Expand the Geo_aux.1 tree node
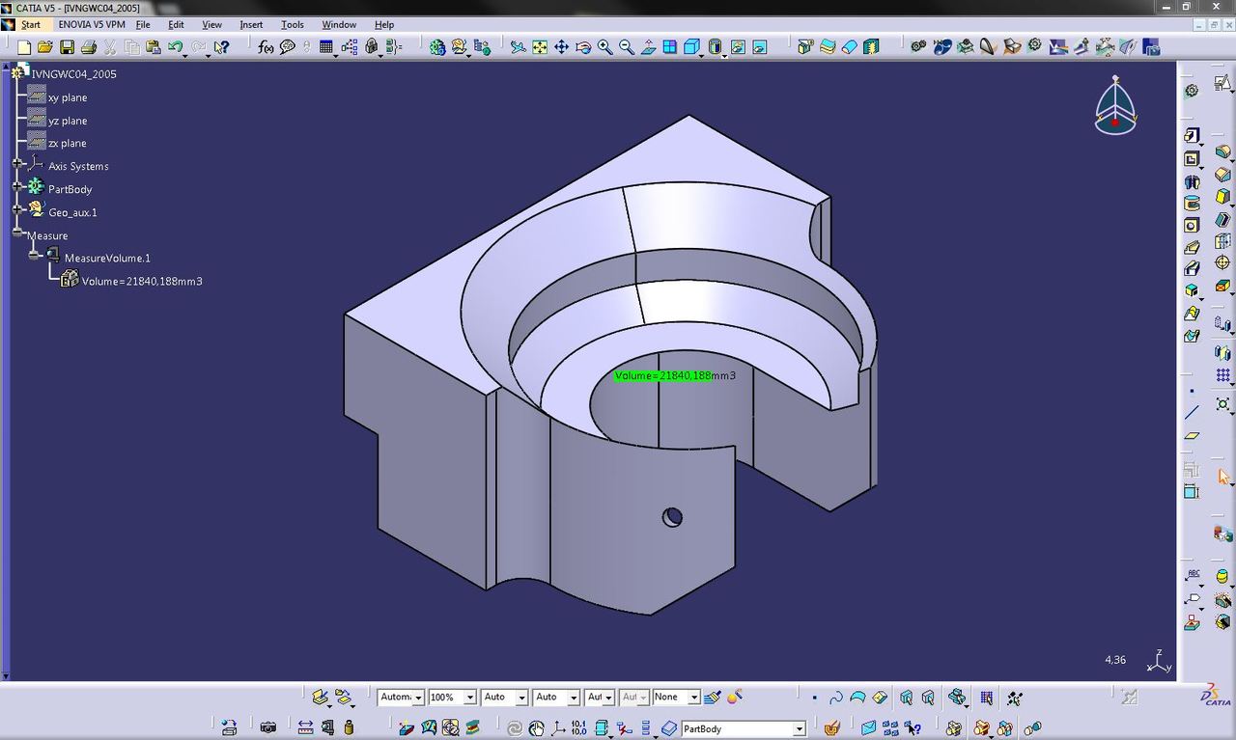Image resolution: width=1236 pixels, height=740 pixels. (17, 209)
